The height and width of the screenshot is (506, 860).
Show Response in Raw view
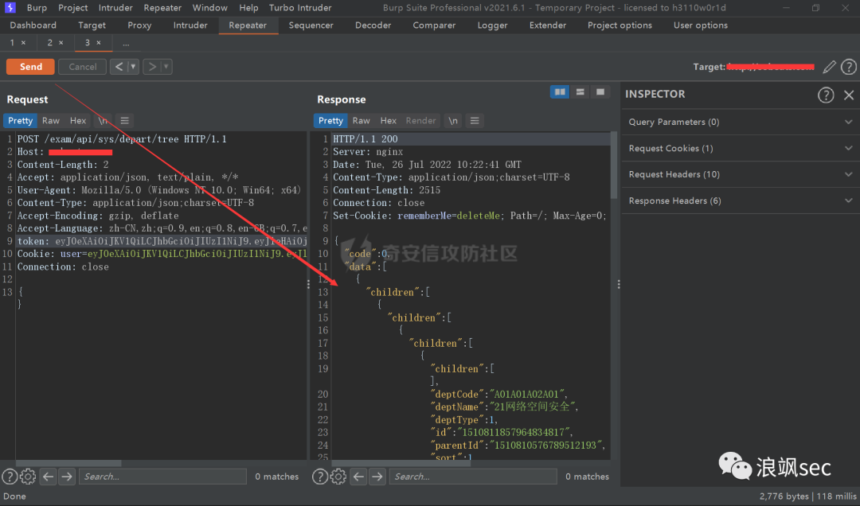tap(361, 121)
